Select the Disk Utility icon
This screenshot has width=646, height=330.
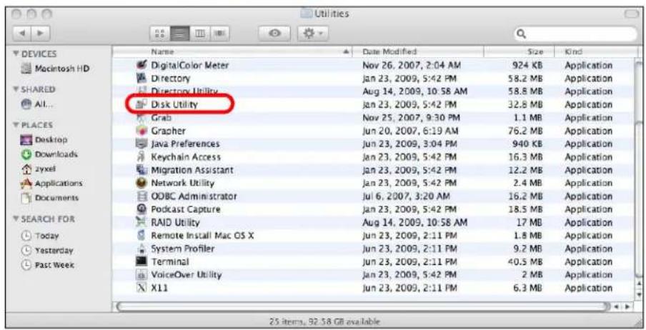click(141, 104)
